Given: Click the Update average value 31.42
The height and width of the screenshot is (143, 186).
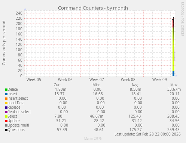Looking at the screenshot, I should (137, 121).
